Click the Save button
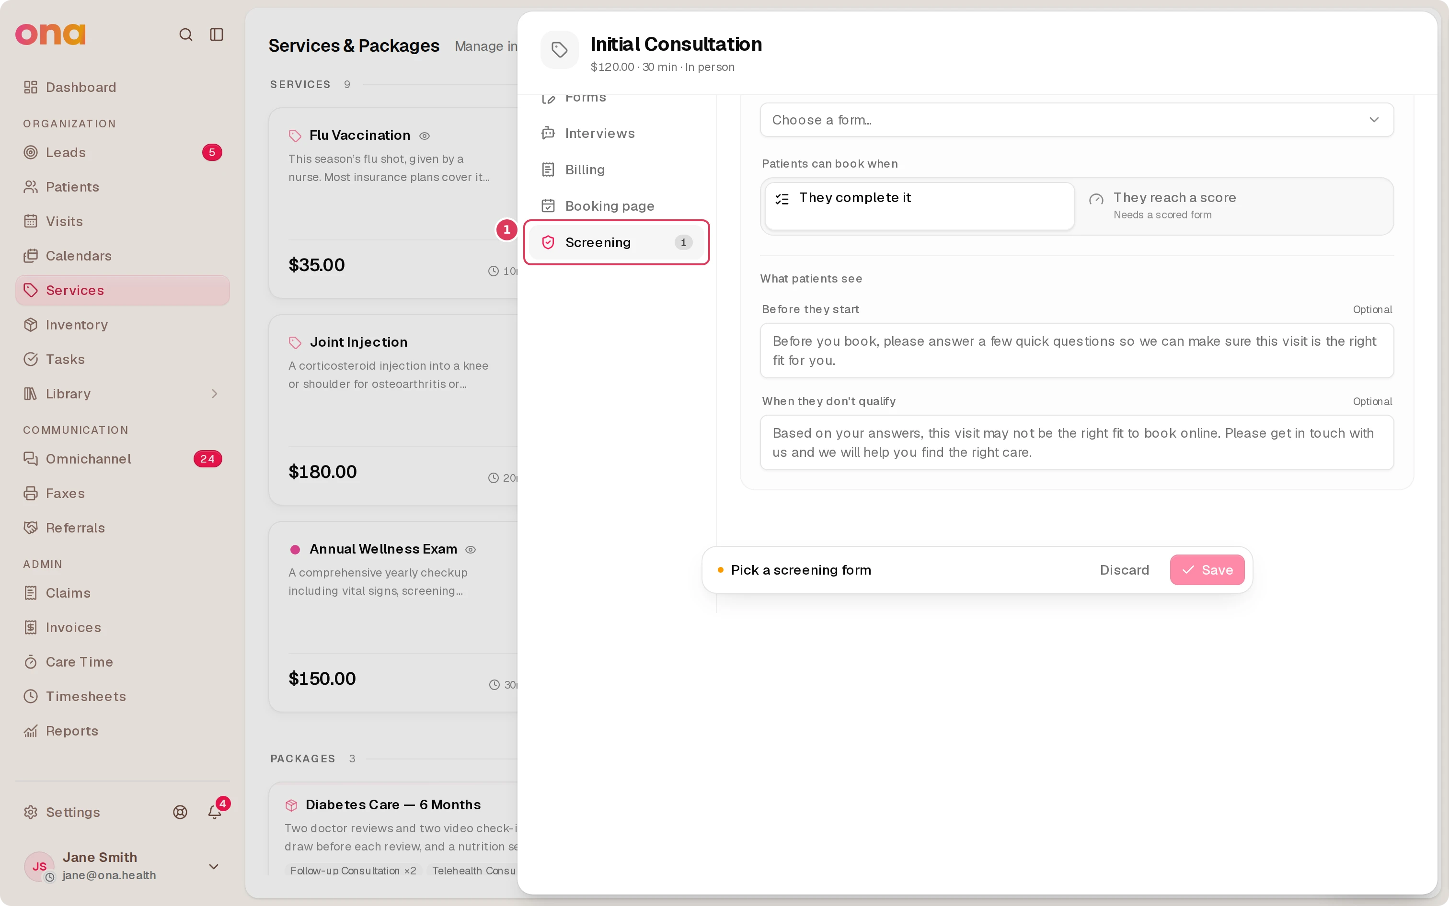This screenshot has height=906, width=1449. (1207, 570)
